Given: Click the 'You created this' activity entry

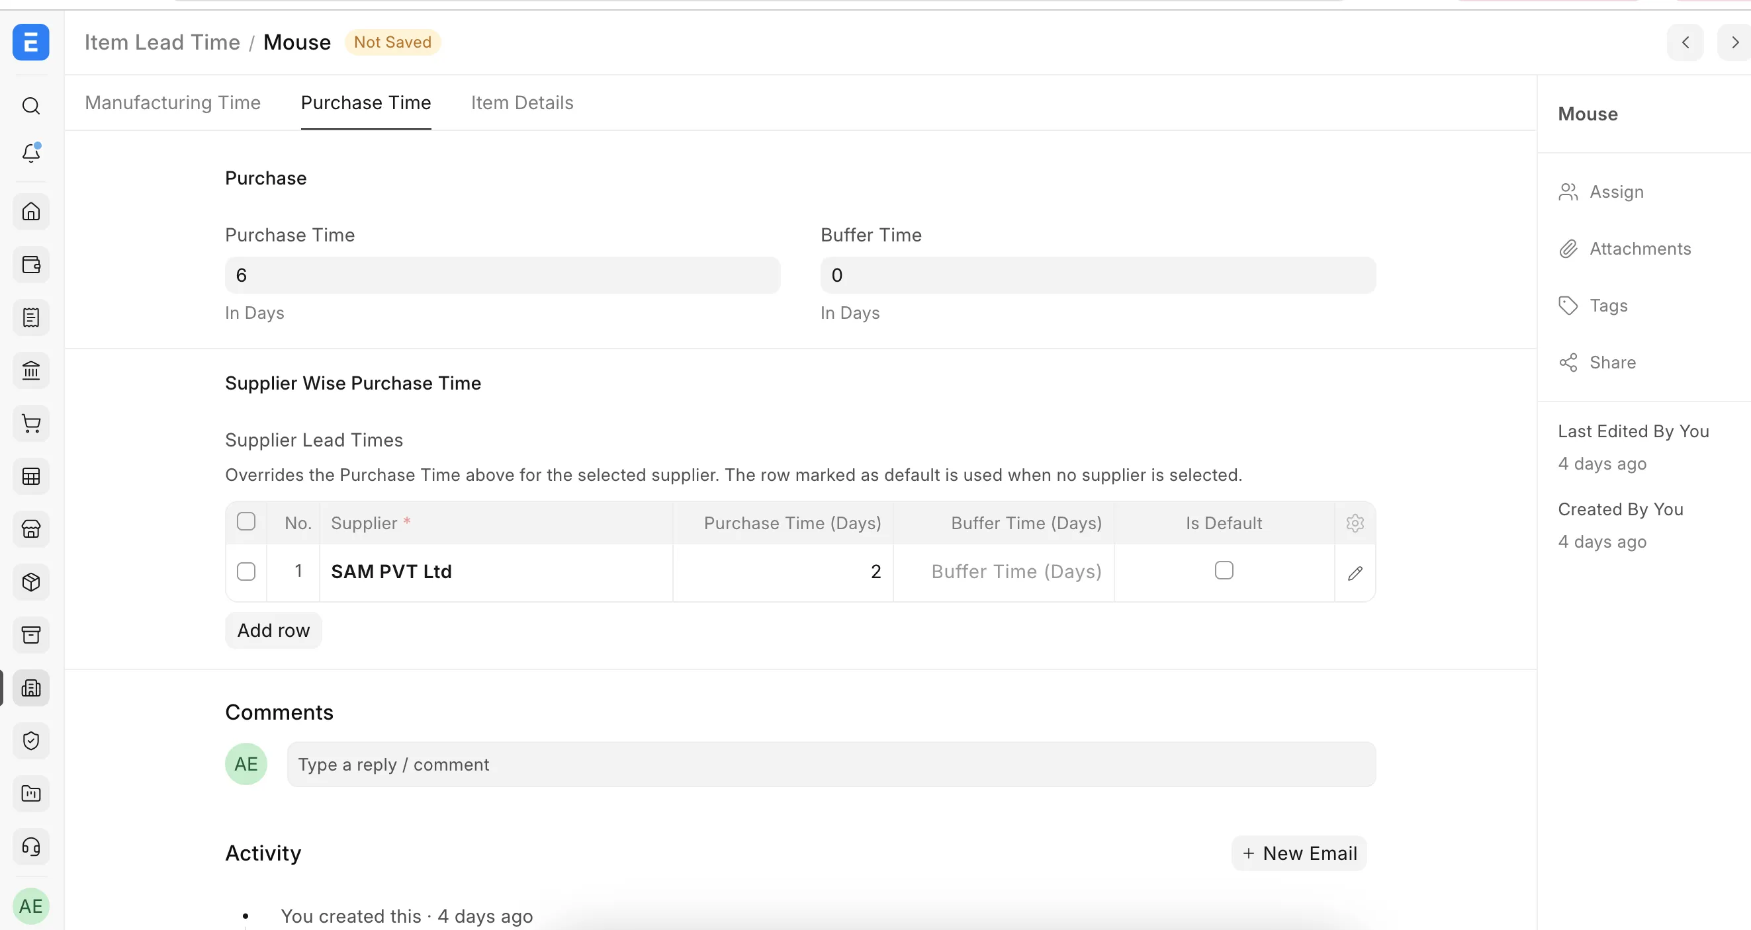Looking at the screenshot, I should pyautogui.click(x=406, y=916).
